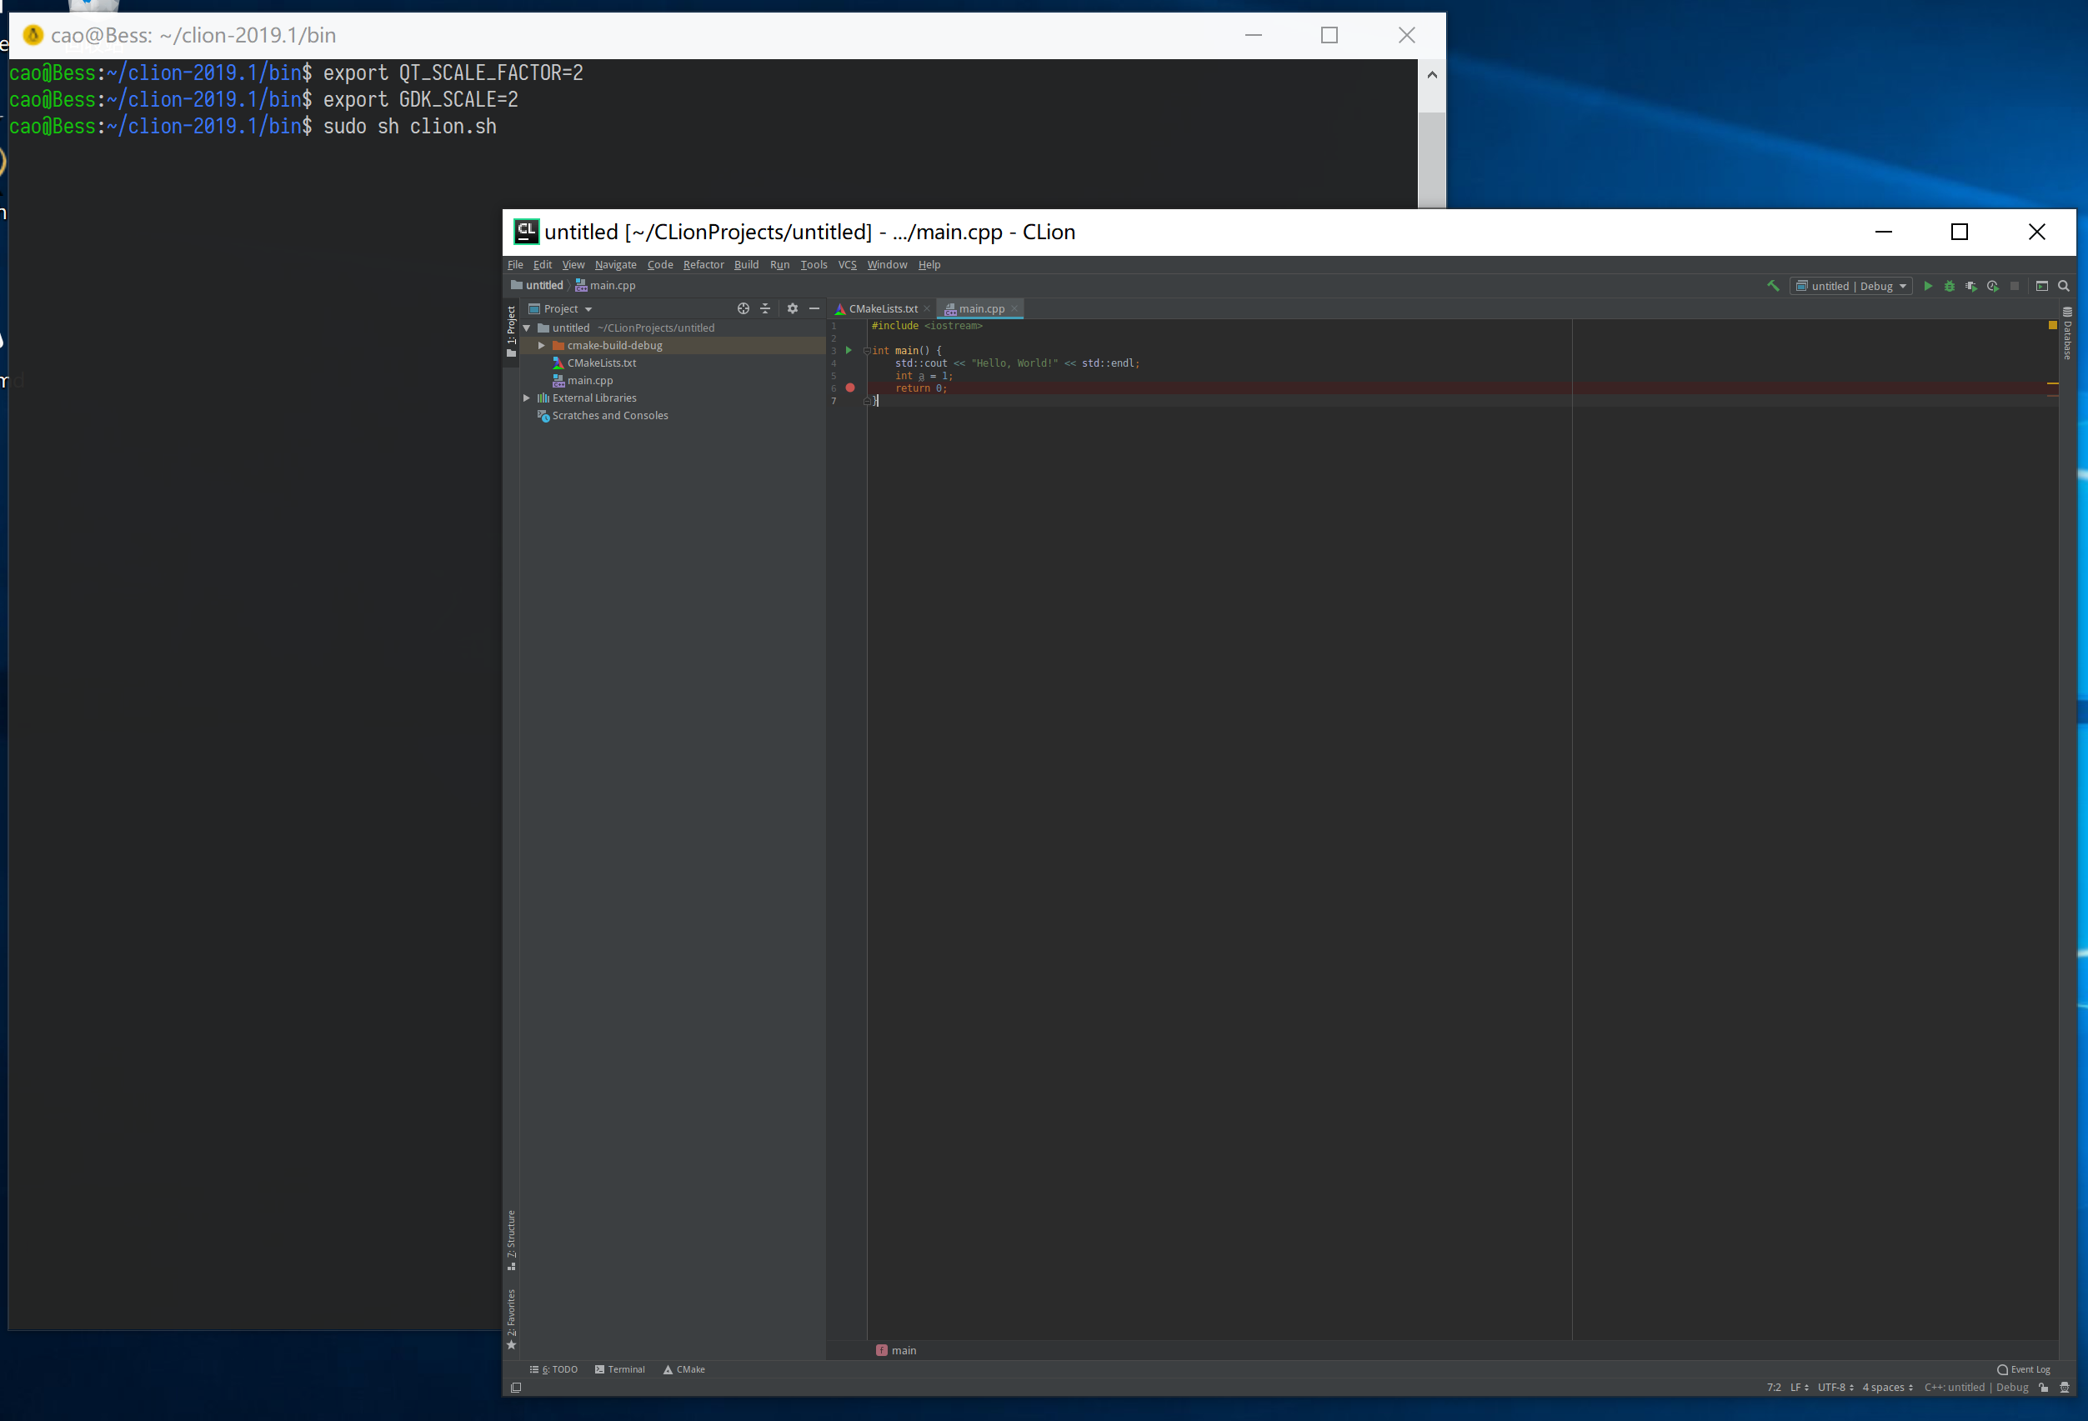
Task: Run the untitled configuration with green play icon
Action: pos(1928,287)
